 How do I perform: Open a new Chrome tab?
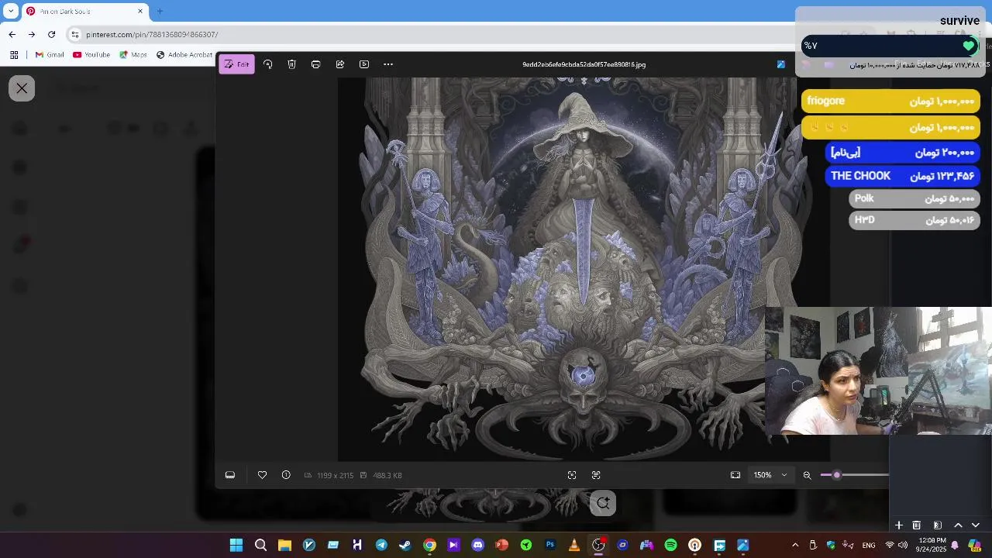click(160, 12)
